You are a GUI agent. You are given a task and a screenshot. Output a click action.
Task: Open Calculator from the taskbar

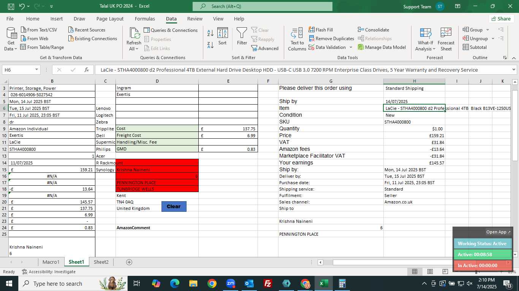coord(342,283)
